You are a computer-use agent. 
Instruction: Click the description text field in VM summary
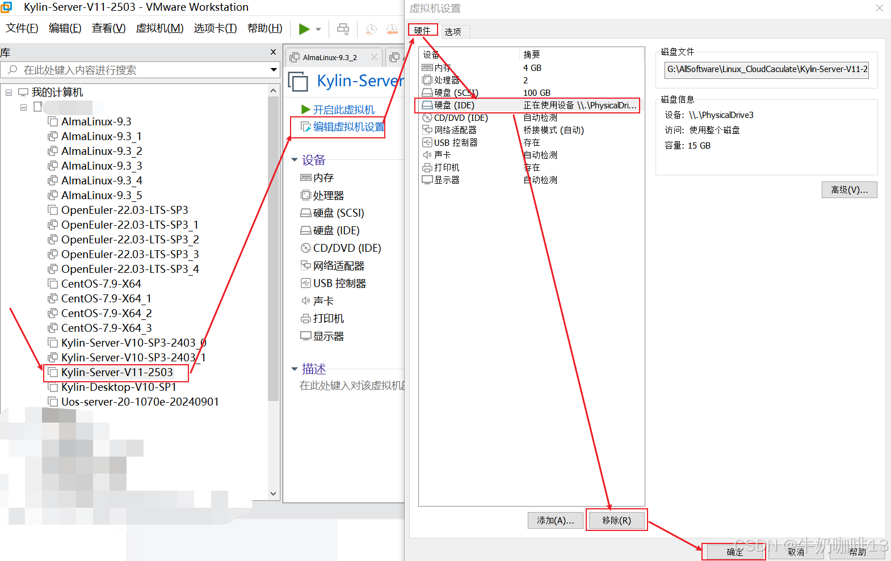coord(352,386)
